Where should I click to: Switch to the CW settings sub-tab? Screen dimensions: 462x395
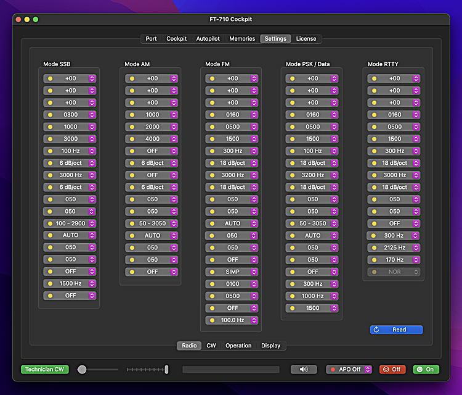coord(211,346)
